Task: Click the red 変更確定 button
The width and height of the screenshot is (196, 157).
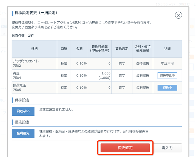Action: point(125,148)
